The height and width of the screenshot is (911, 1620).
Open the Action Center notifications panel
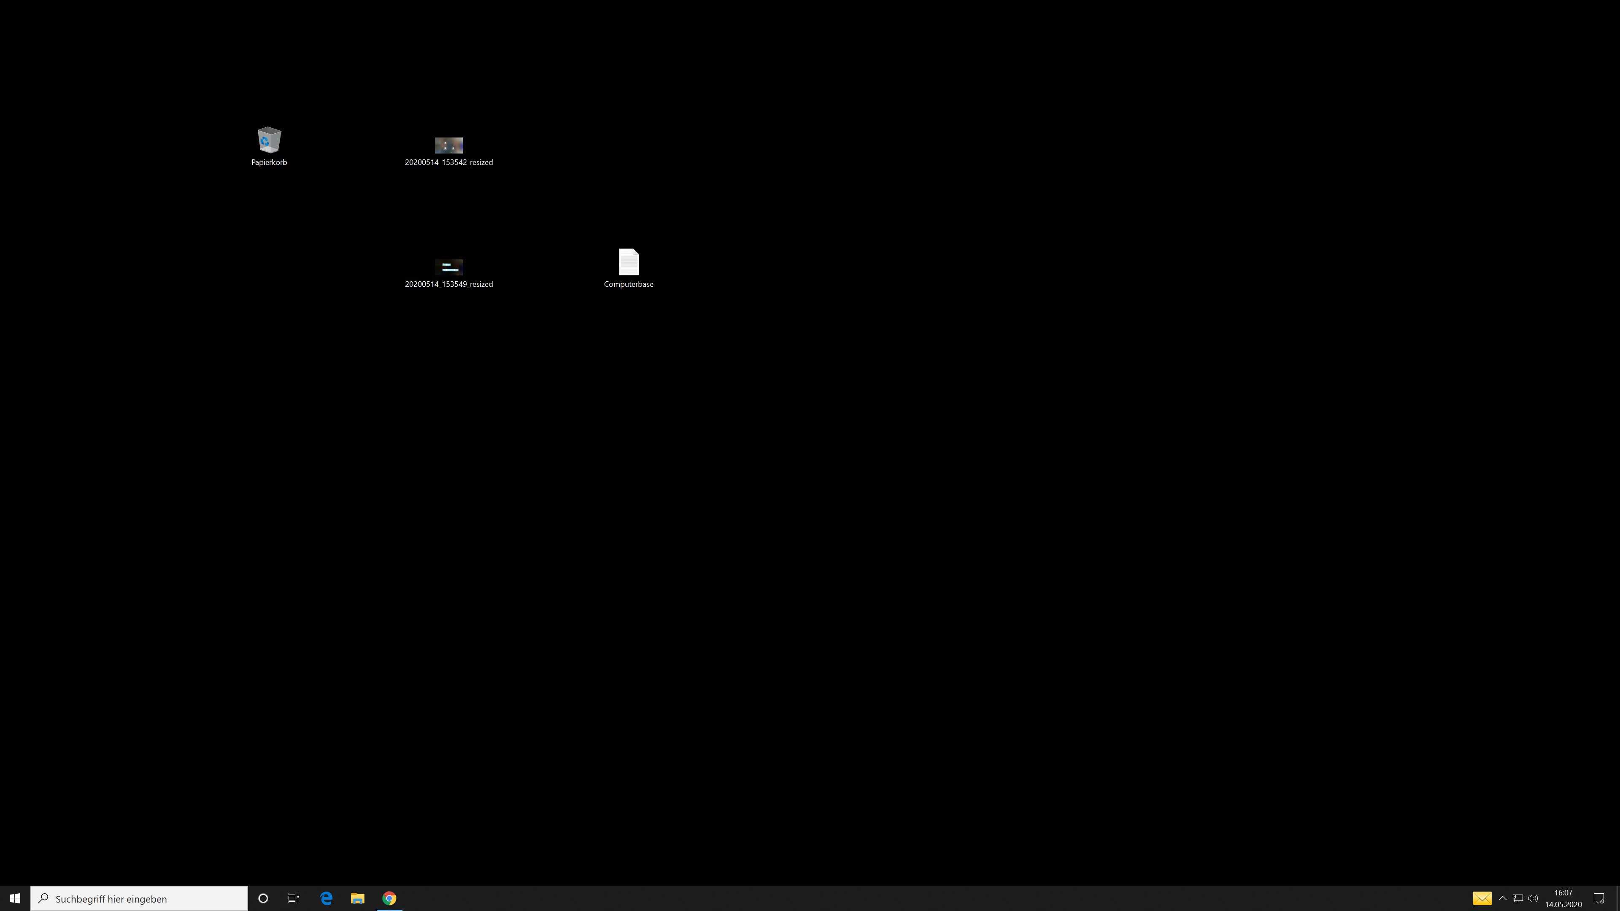click(1598, 898)
